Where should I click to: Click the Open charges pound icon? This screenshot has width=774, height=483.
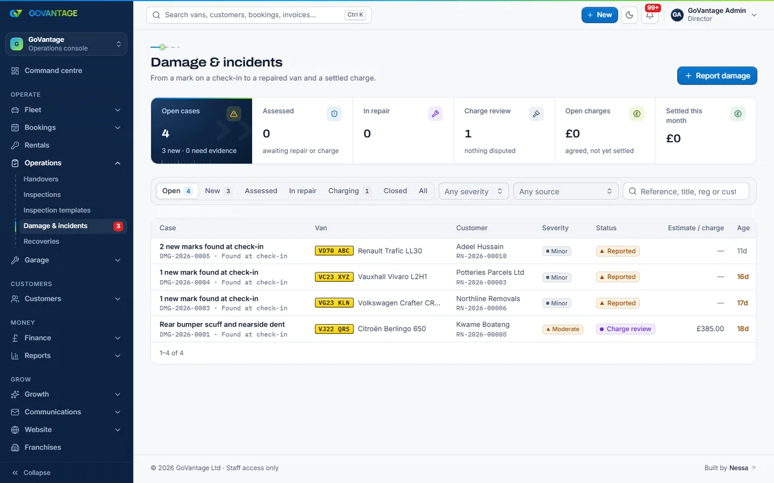click(637, 114)
